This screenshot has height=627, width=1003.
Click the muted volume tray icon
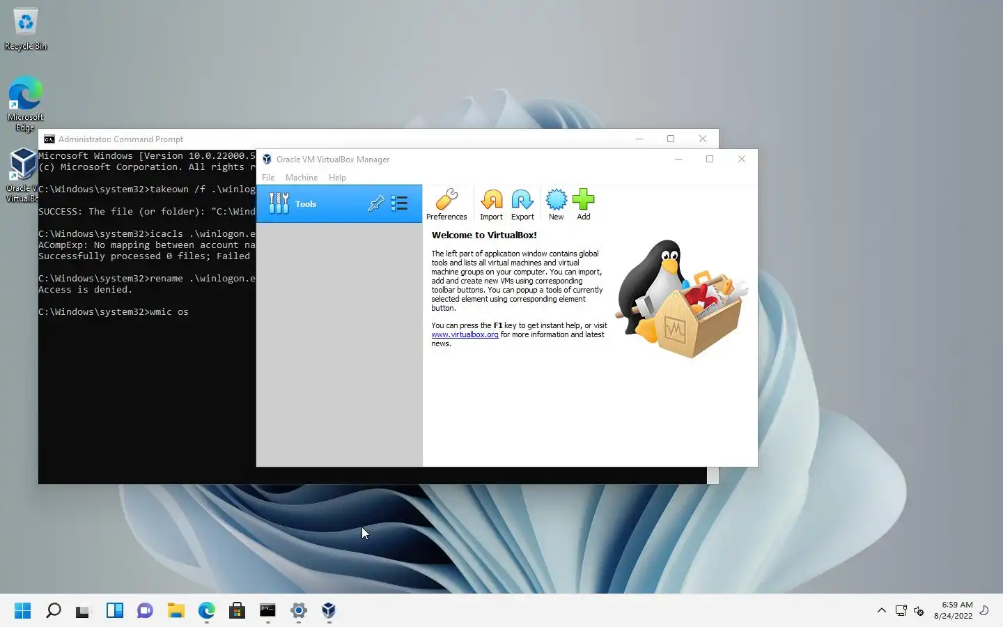[919, 611]
